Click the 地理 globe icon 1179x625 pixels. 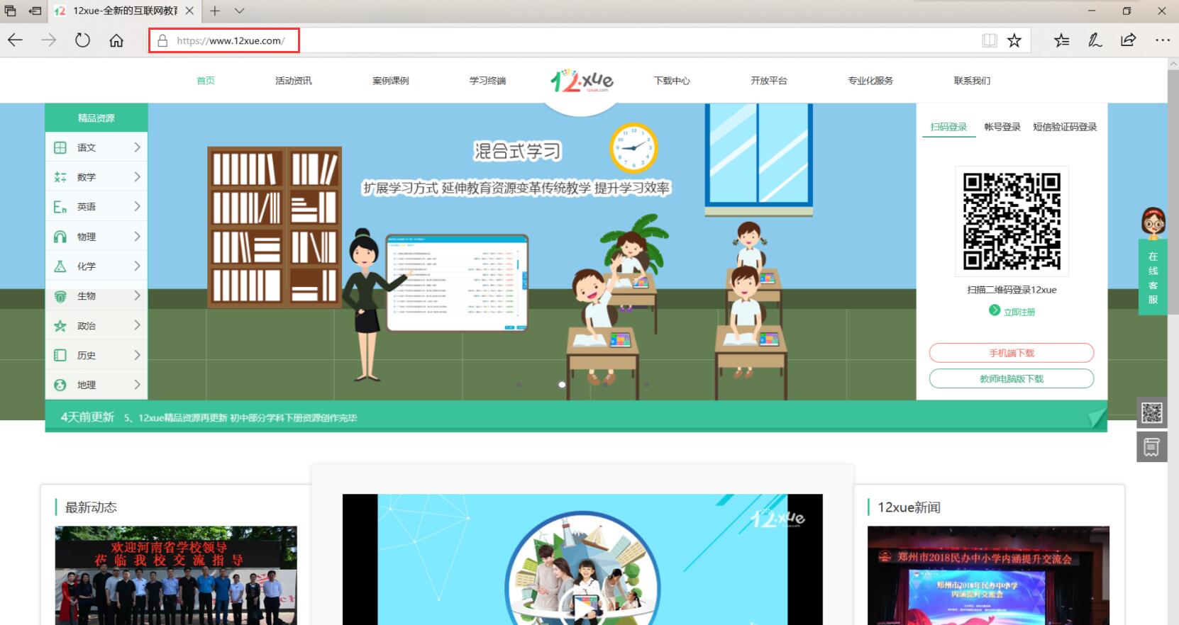tap(60, 385)
